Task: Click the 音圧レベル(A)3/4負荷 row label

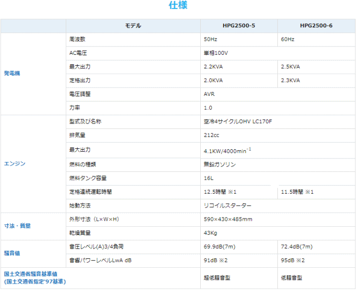Action: [x=96, y=247]
